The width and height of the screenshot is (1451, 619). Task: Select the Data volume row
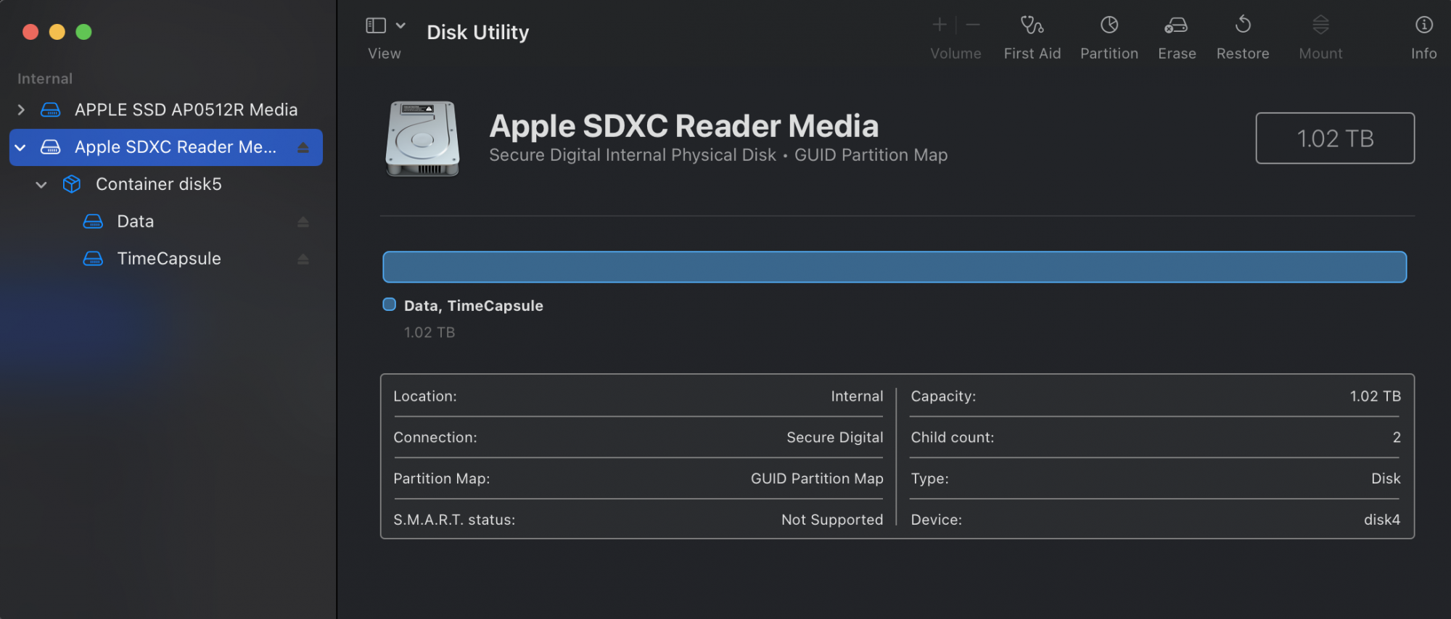tap(165, 221)
